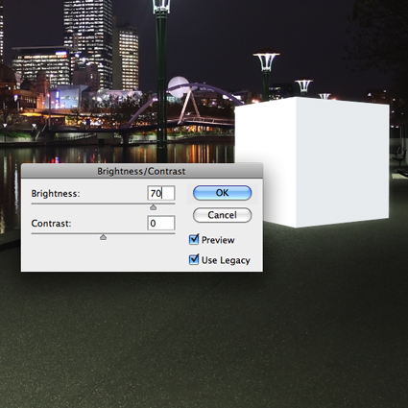Focus the Brightness value input field
The height and width of the screenshot is (408, 408).
click(161, 193)
